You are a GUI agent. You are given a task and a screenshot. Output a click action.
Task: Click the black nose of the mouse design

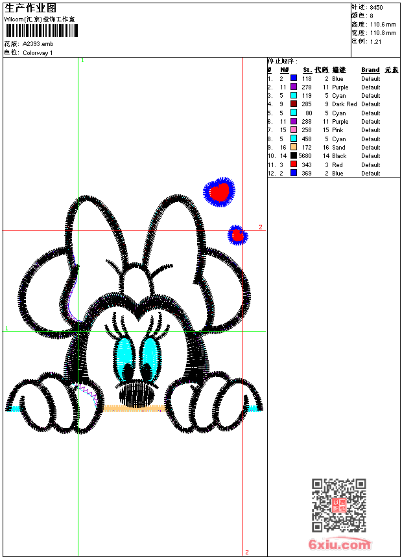[x=137, y=394]
